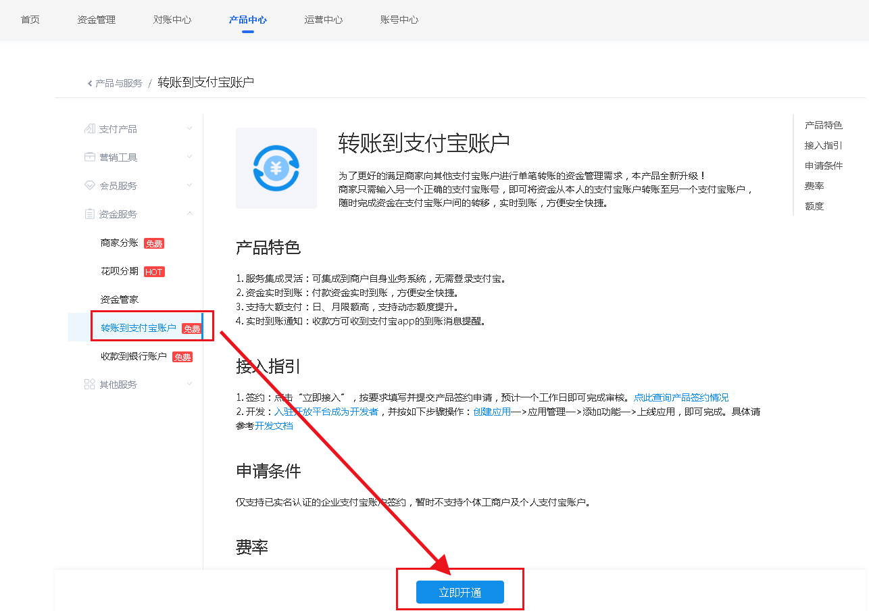Click the 支付产品 chart icon in sidebar

coord(89,129)
